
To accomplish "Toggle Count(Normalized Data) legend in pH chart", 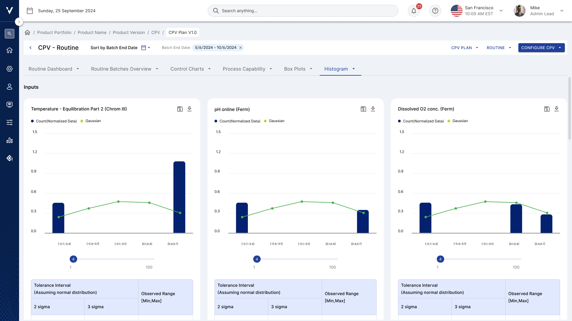I will coord(237,121).
